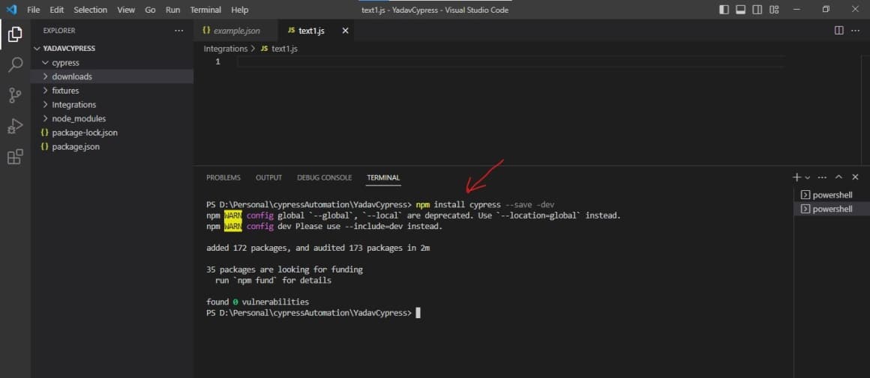870x378 pixels.
Task: Expand the Integrations folder
Action: 112,105
